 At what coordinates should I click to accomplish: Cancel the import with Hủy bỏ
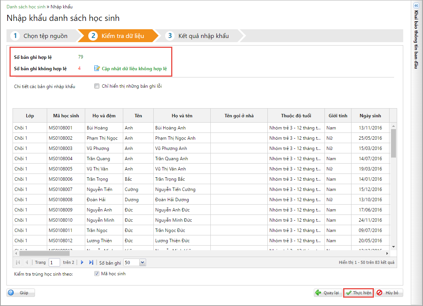click(388, 293)
